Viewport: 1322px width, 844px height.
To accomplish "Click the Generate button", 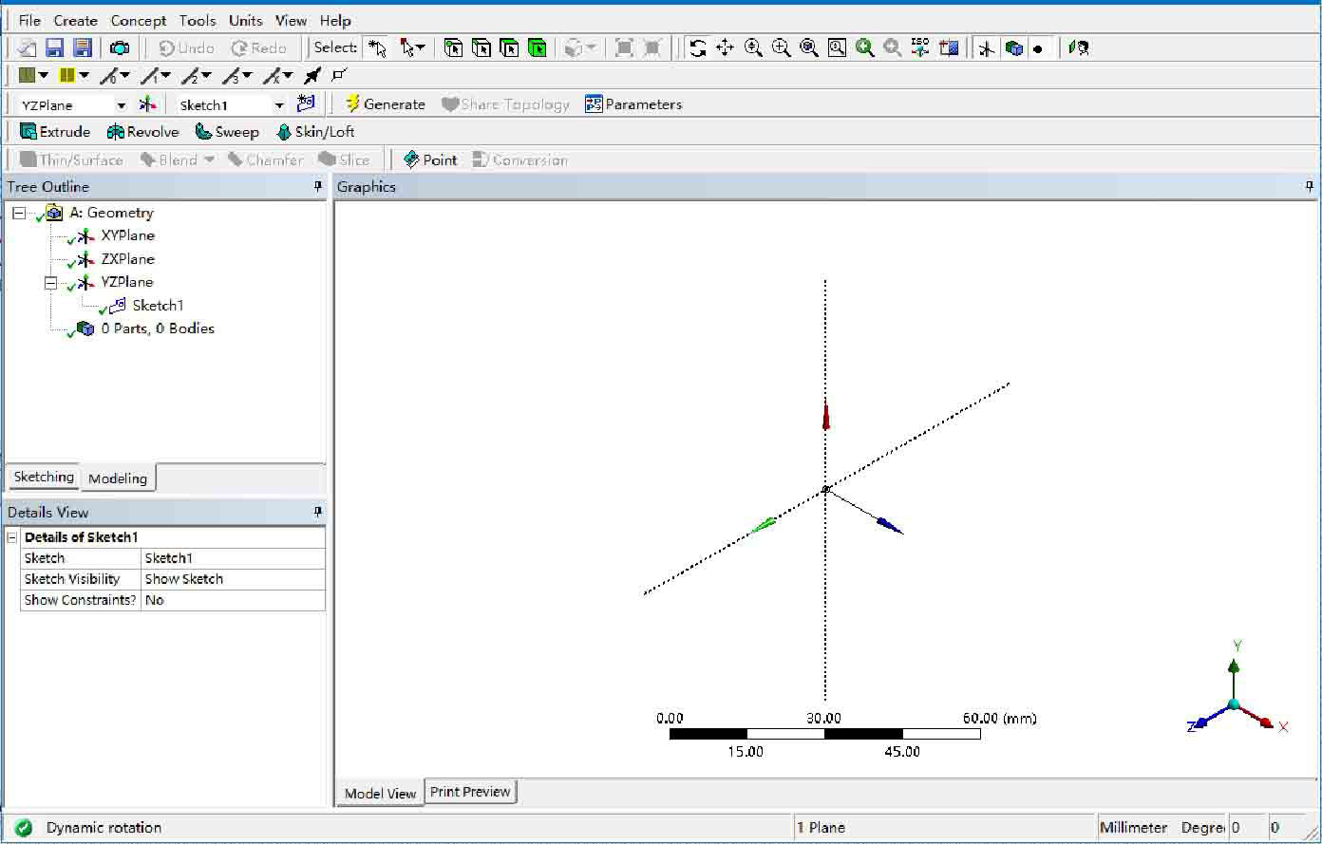I will [384, 104].
